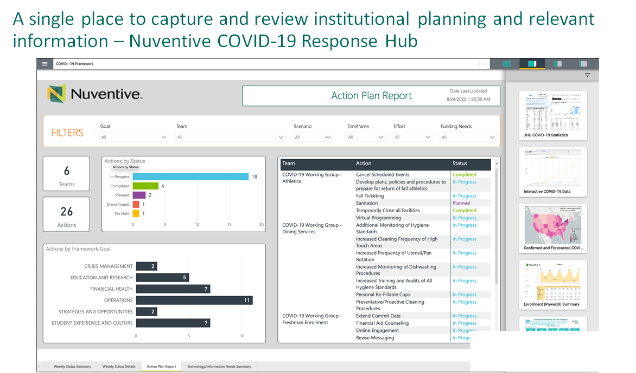
Task: Click Additional Monitoring of Hygiene Standards action
Action: click(392, 228)
